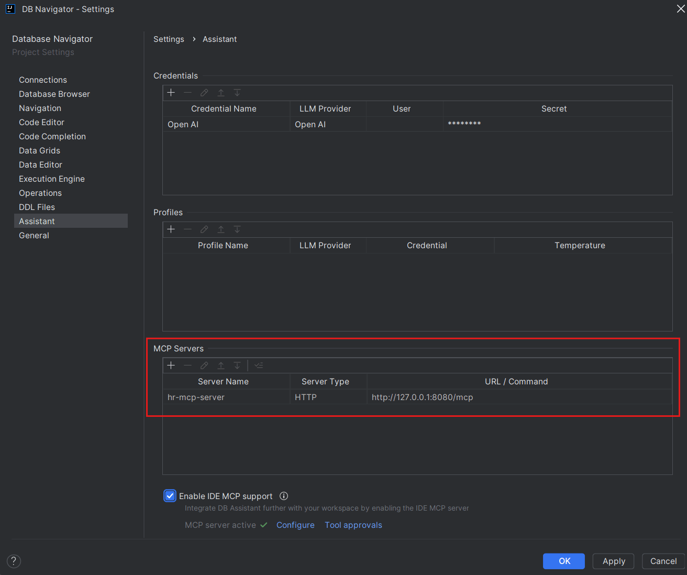Open help with question mark icon
The image size is (687, 575).
14,561
